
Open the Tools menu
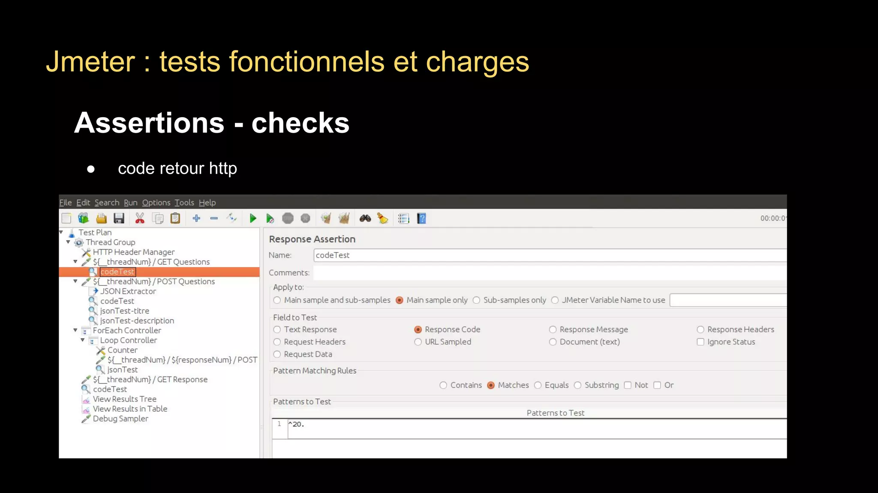tap(184, 203)
